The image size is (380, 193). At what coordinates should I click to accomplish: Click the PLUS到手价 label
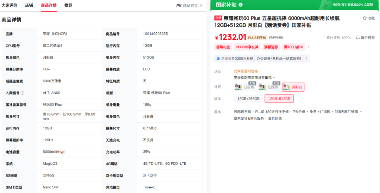(x=257, y=38)
